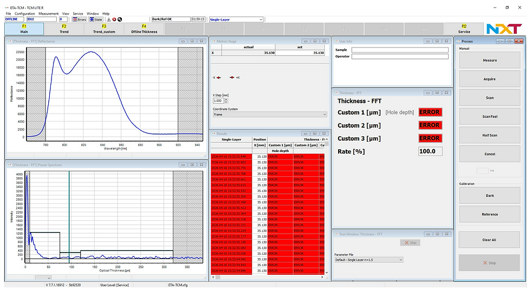Click the ms input field in Process panel
531x291 pixels.
[483, 171]
